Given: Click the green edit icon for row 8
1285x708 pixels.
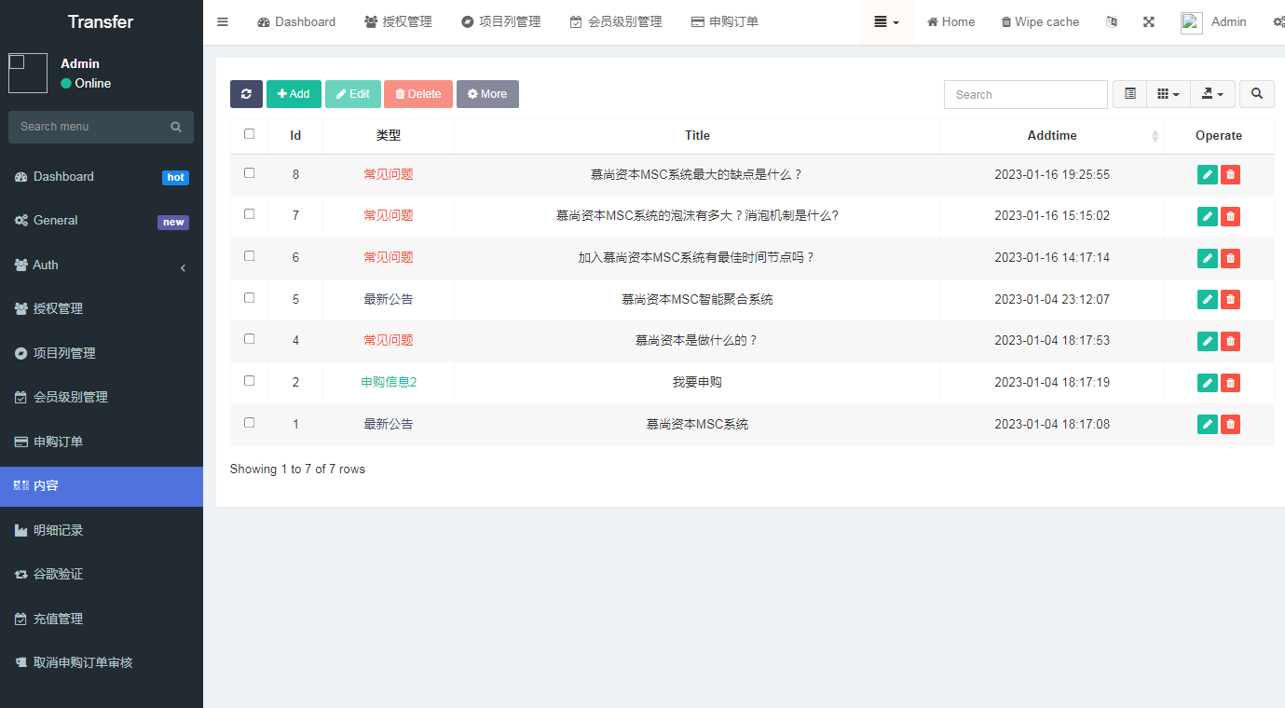Looking at the screenshot, I should [x=1207, y=174].
